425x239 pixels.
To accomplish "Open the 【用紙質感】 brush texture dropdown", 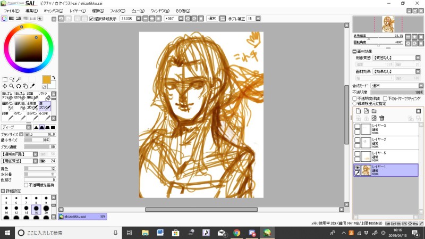I will tap(35, 161).
